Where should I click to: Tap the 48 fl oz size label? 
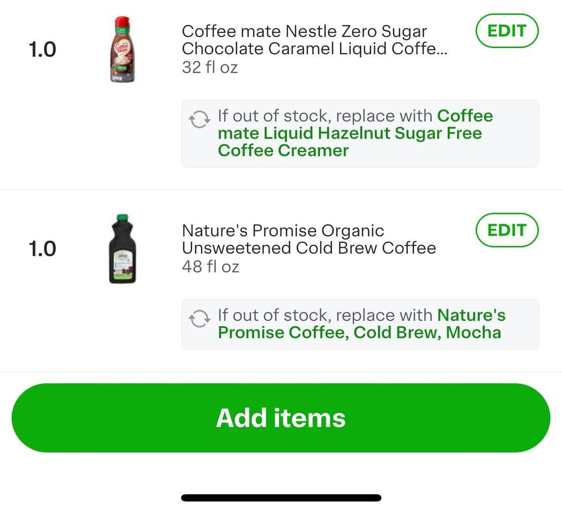(211, 267)
